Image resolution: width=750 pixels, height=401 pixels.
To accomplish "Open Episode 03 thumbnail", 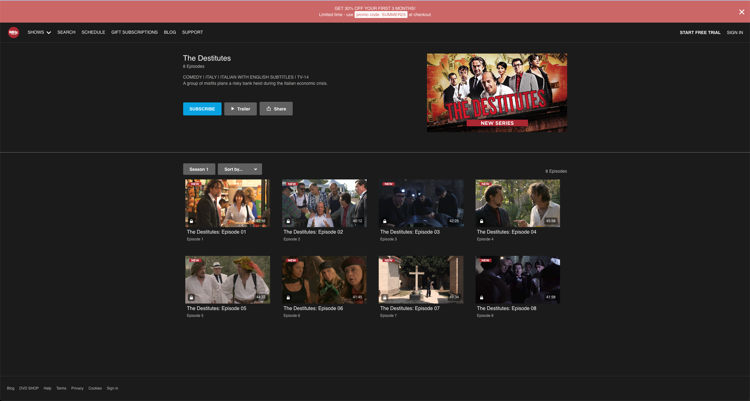I will pos(421,203).
